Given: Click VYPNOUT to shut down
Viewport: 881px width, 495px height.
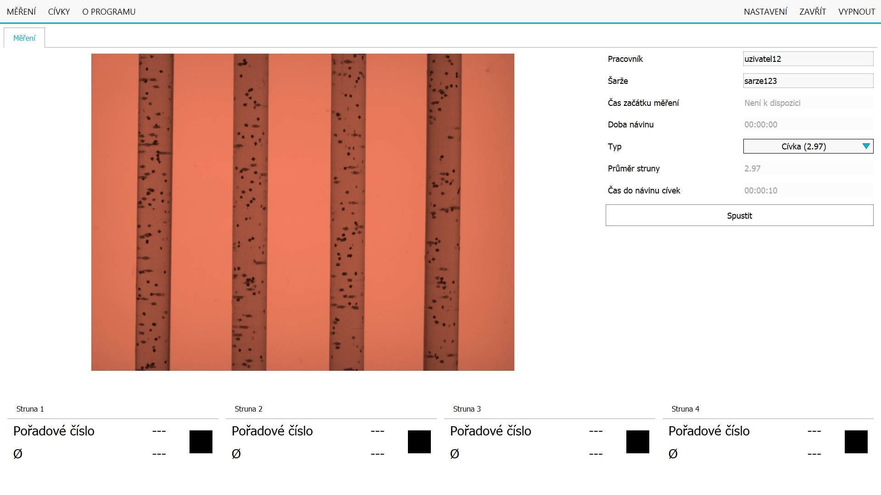Looking at the screenshot, I should (x=857, y=11).
